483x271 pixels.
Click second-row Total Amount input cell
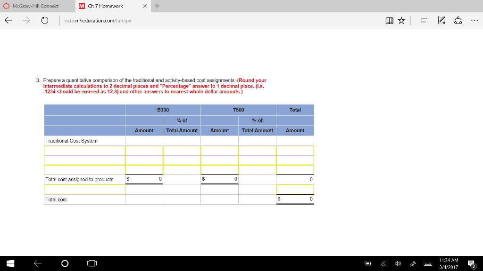click(295, 160)
